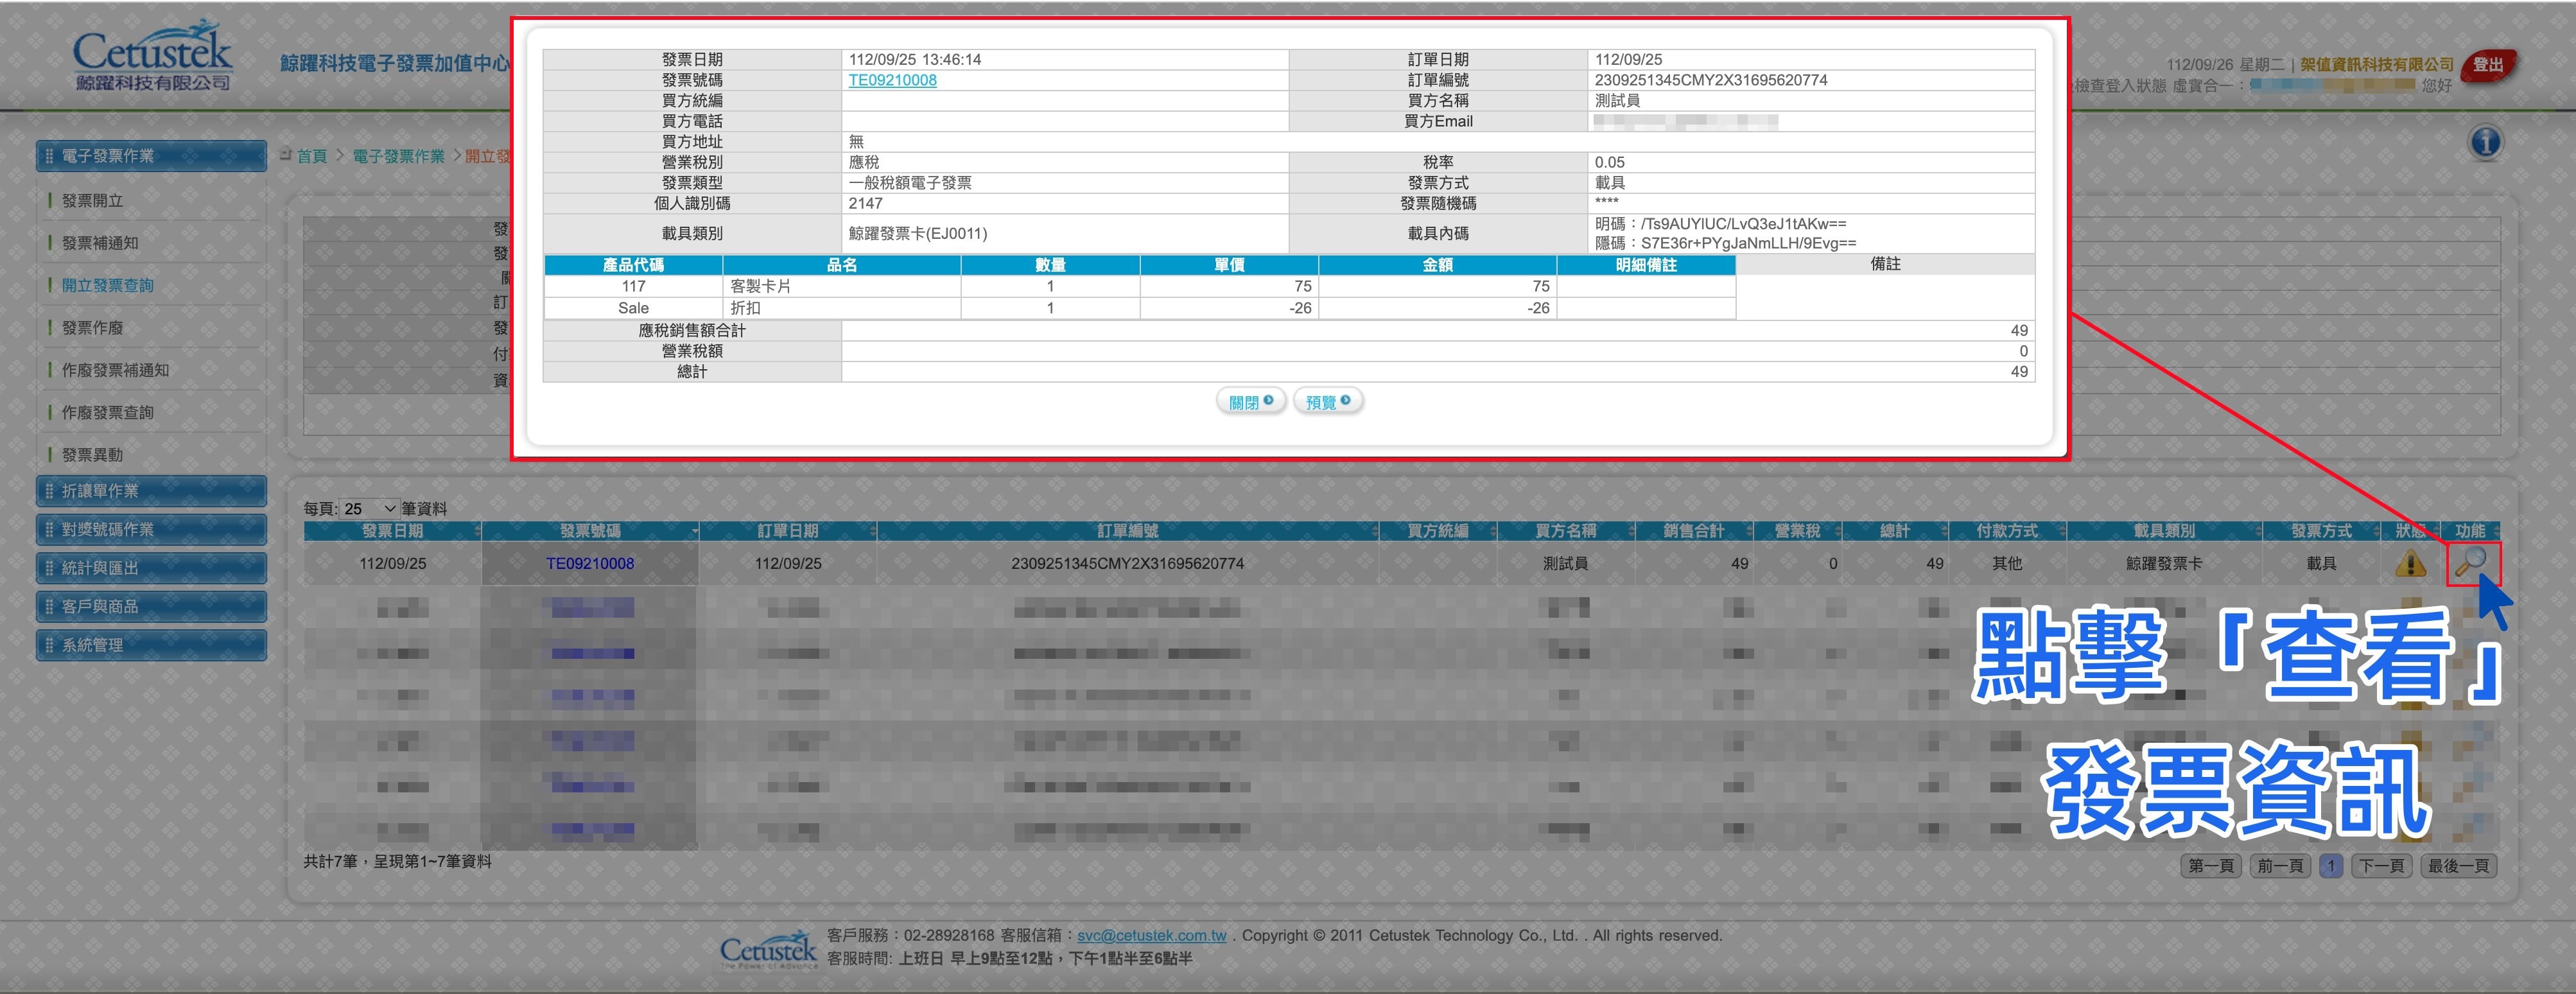Click the 鯨躍發票卡(EJ0011) carrier type value
The height and width of the screenshot is (994, 2576).
918,233
